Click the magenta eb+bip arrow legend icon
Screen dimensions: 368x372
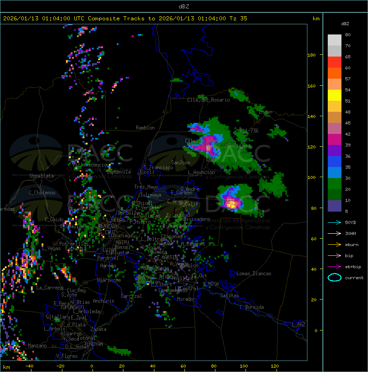point(334,266)
